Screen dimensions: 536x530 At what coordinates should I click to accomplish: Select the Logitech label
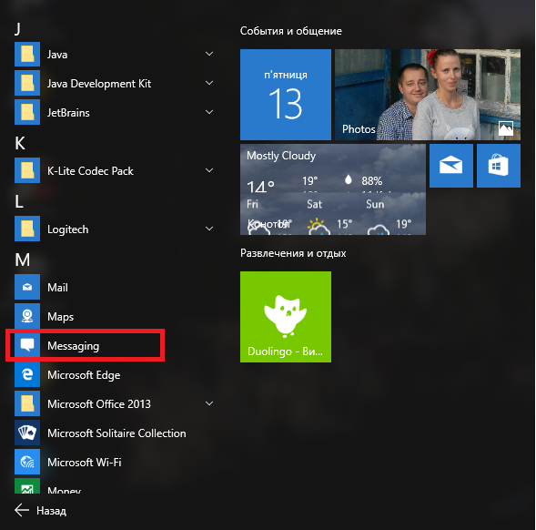67,229
